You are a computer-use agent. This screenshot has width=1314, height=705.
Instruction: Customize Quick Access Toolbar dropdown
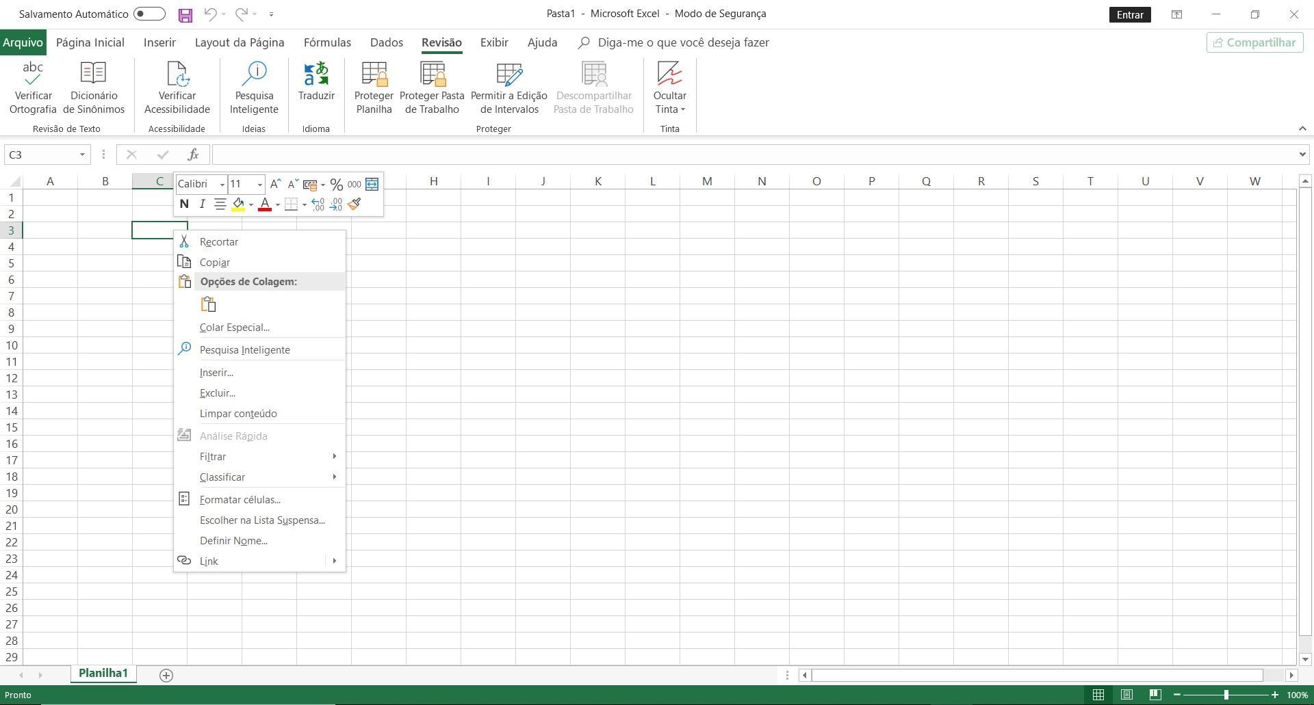(271, 14)
